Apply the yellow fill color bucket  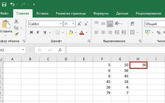coord(71,32)
